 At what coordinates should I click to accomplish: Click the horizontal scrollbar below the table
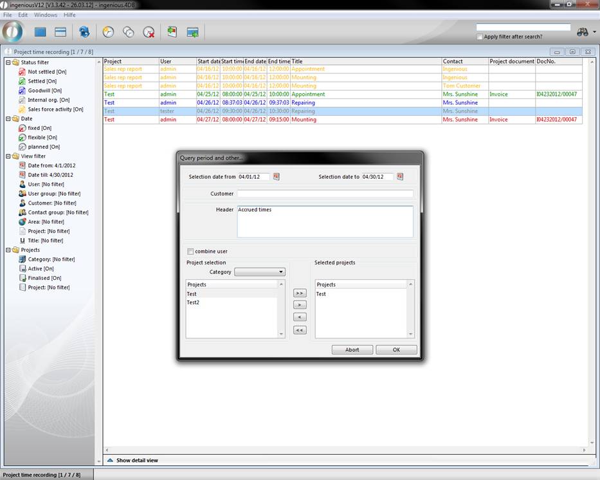point(346,450)
